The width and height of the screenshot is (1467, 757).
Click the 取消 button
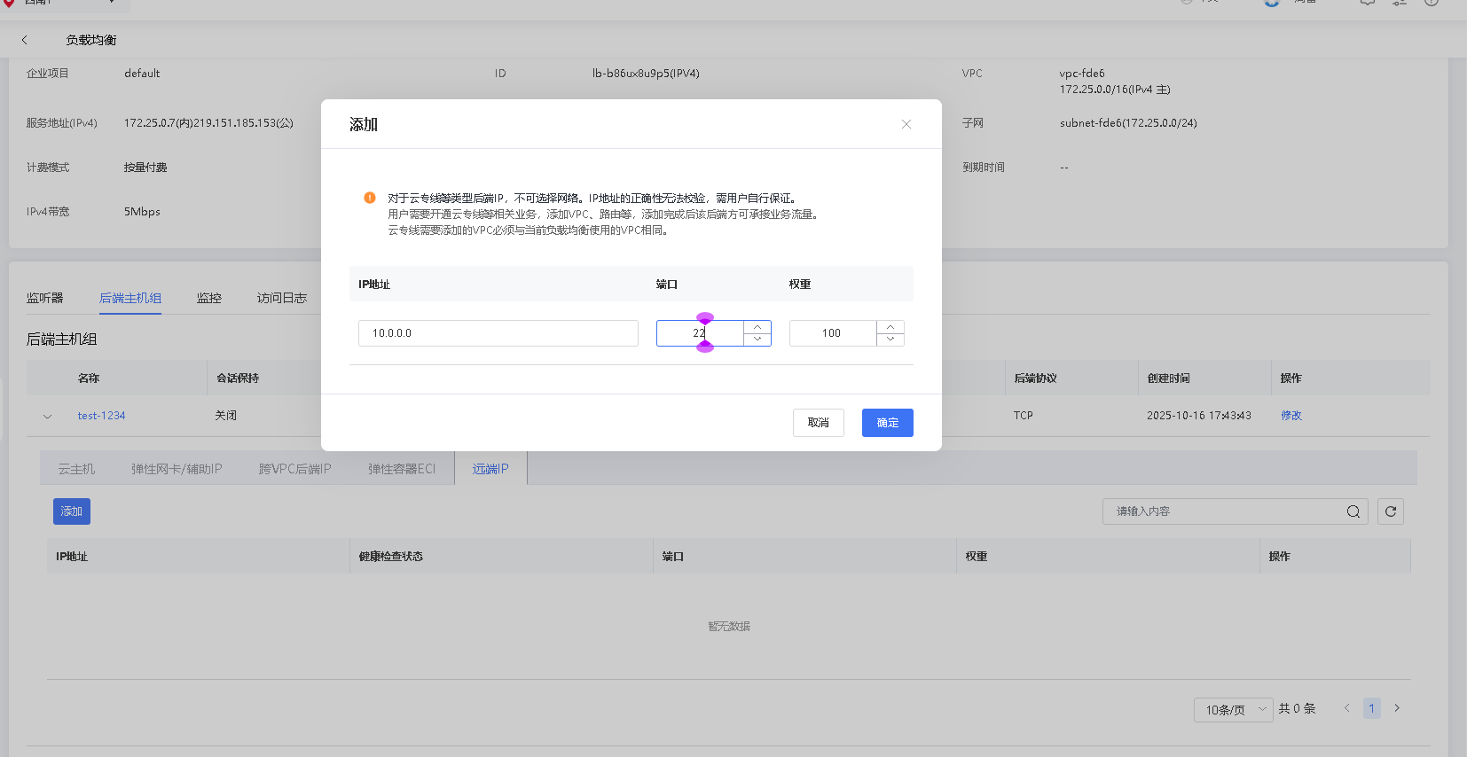point(818,423)
